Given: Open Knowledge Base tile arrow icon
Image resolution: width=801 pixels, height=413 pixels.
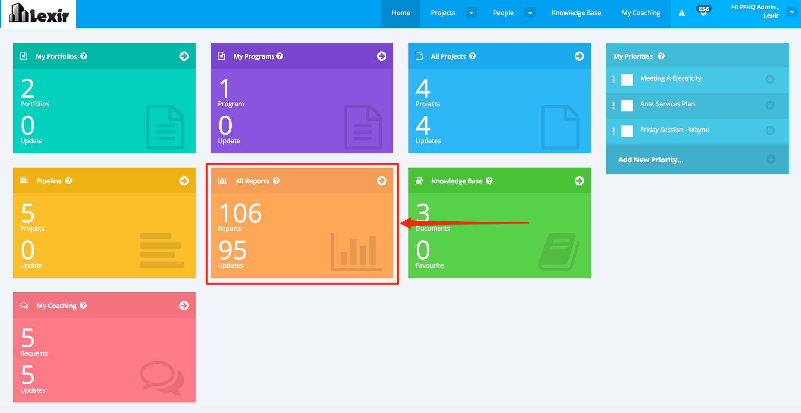Looking at the screenshot, I should point(579,181).
